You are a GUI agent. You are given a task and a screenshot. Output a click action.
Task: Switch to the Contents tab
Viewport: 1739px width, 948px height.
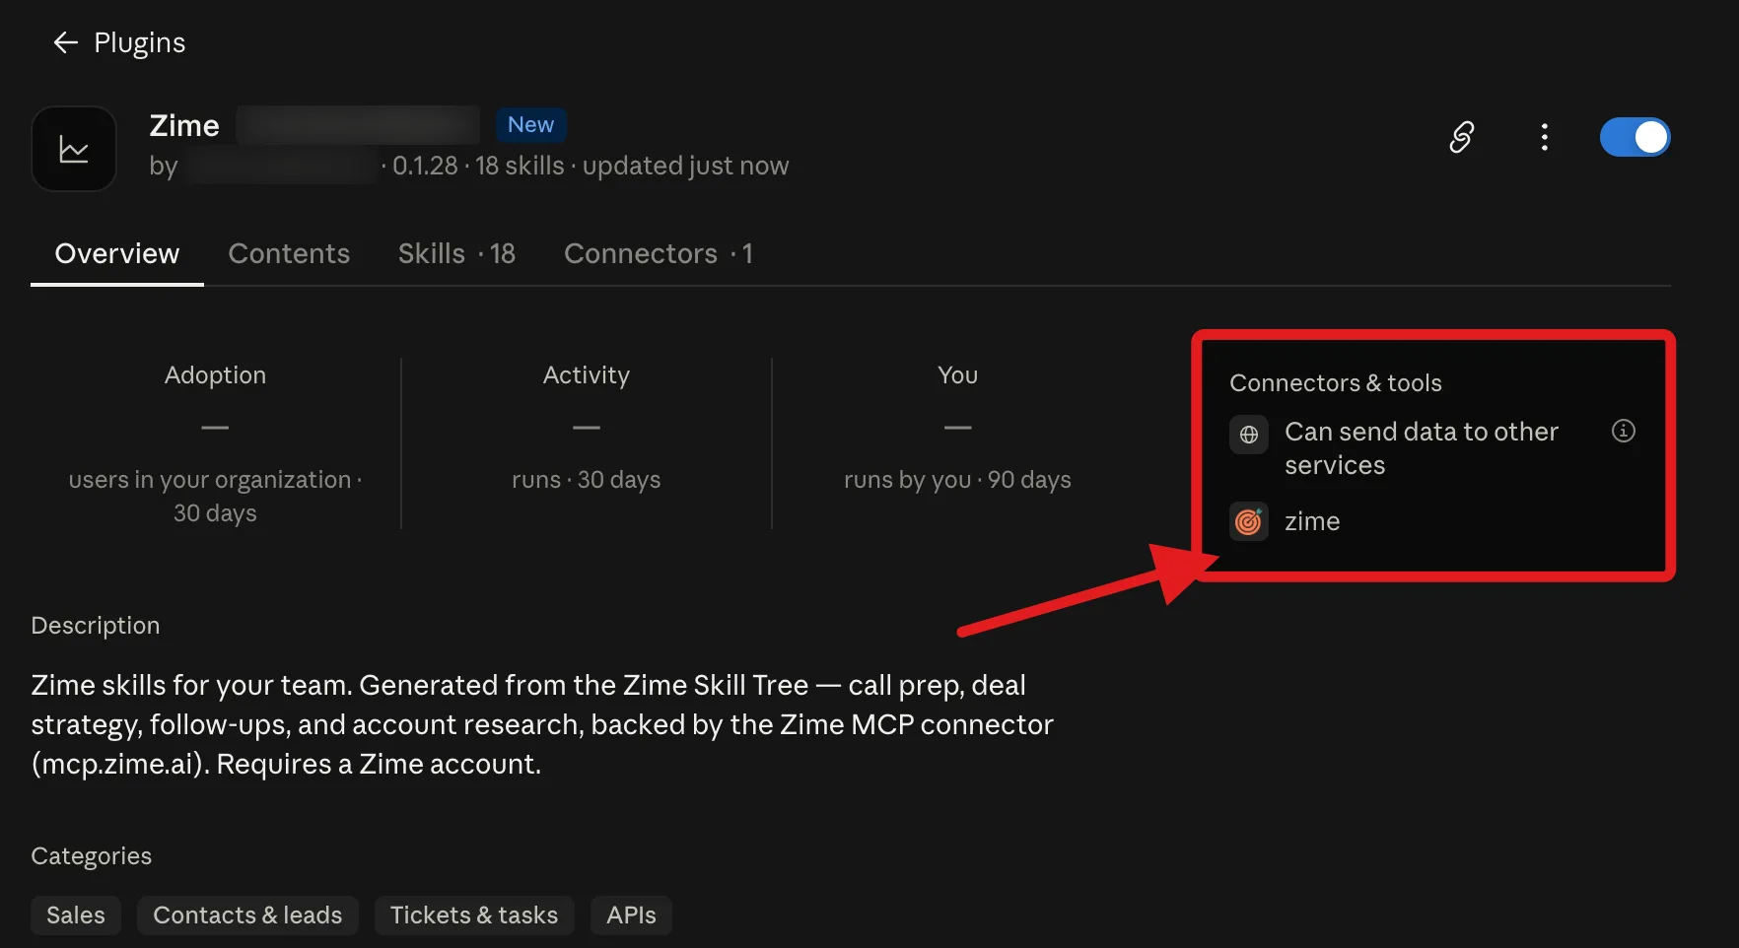289,254
